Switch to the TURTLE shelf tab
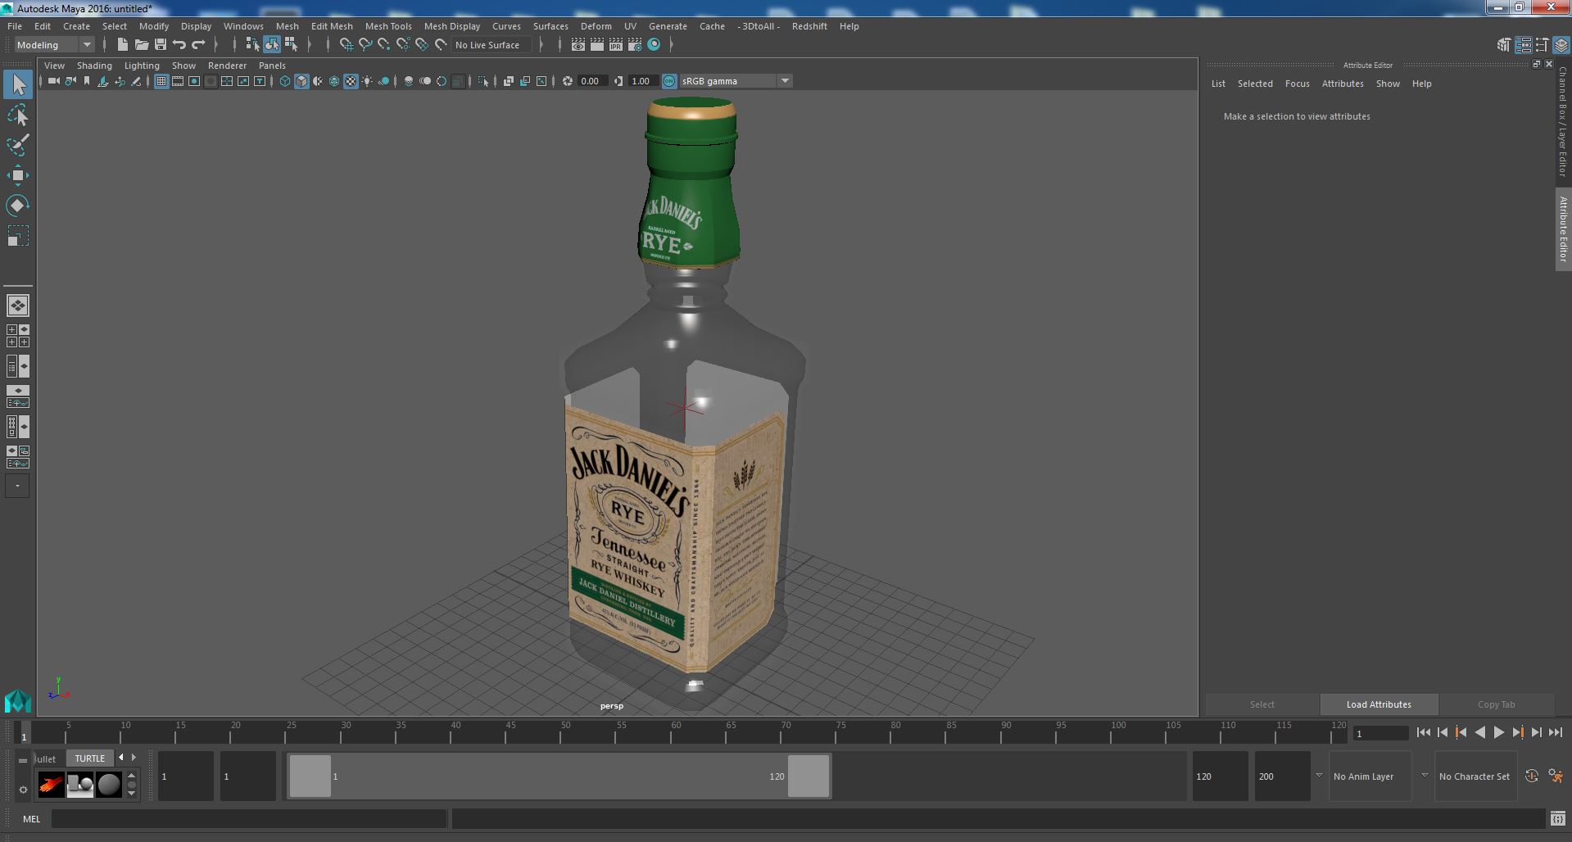 [90, 758]
